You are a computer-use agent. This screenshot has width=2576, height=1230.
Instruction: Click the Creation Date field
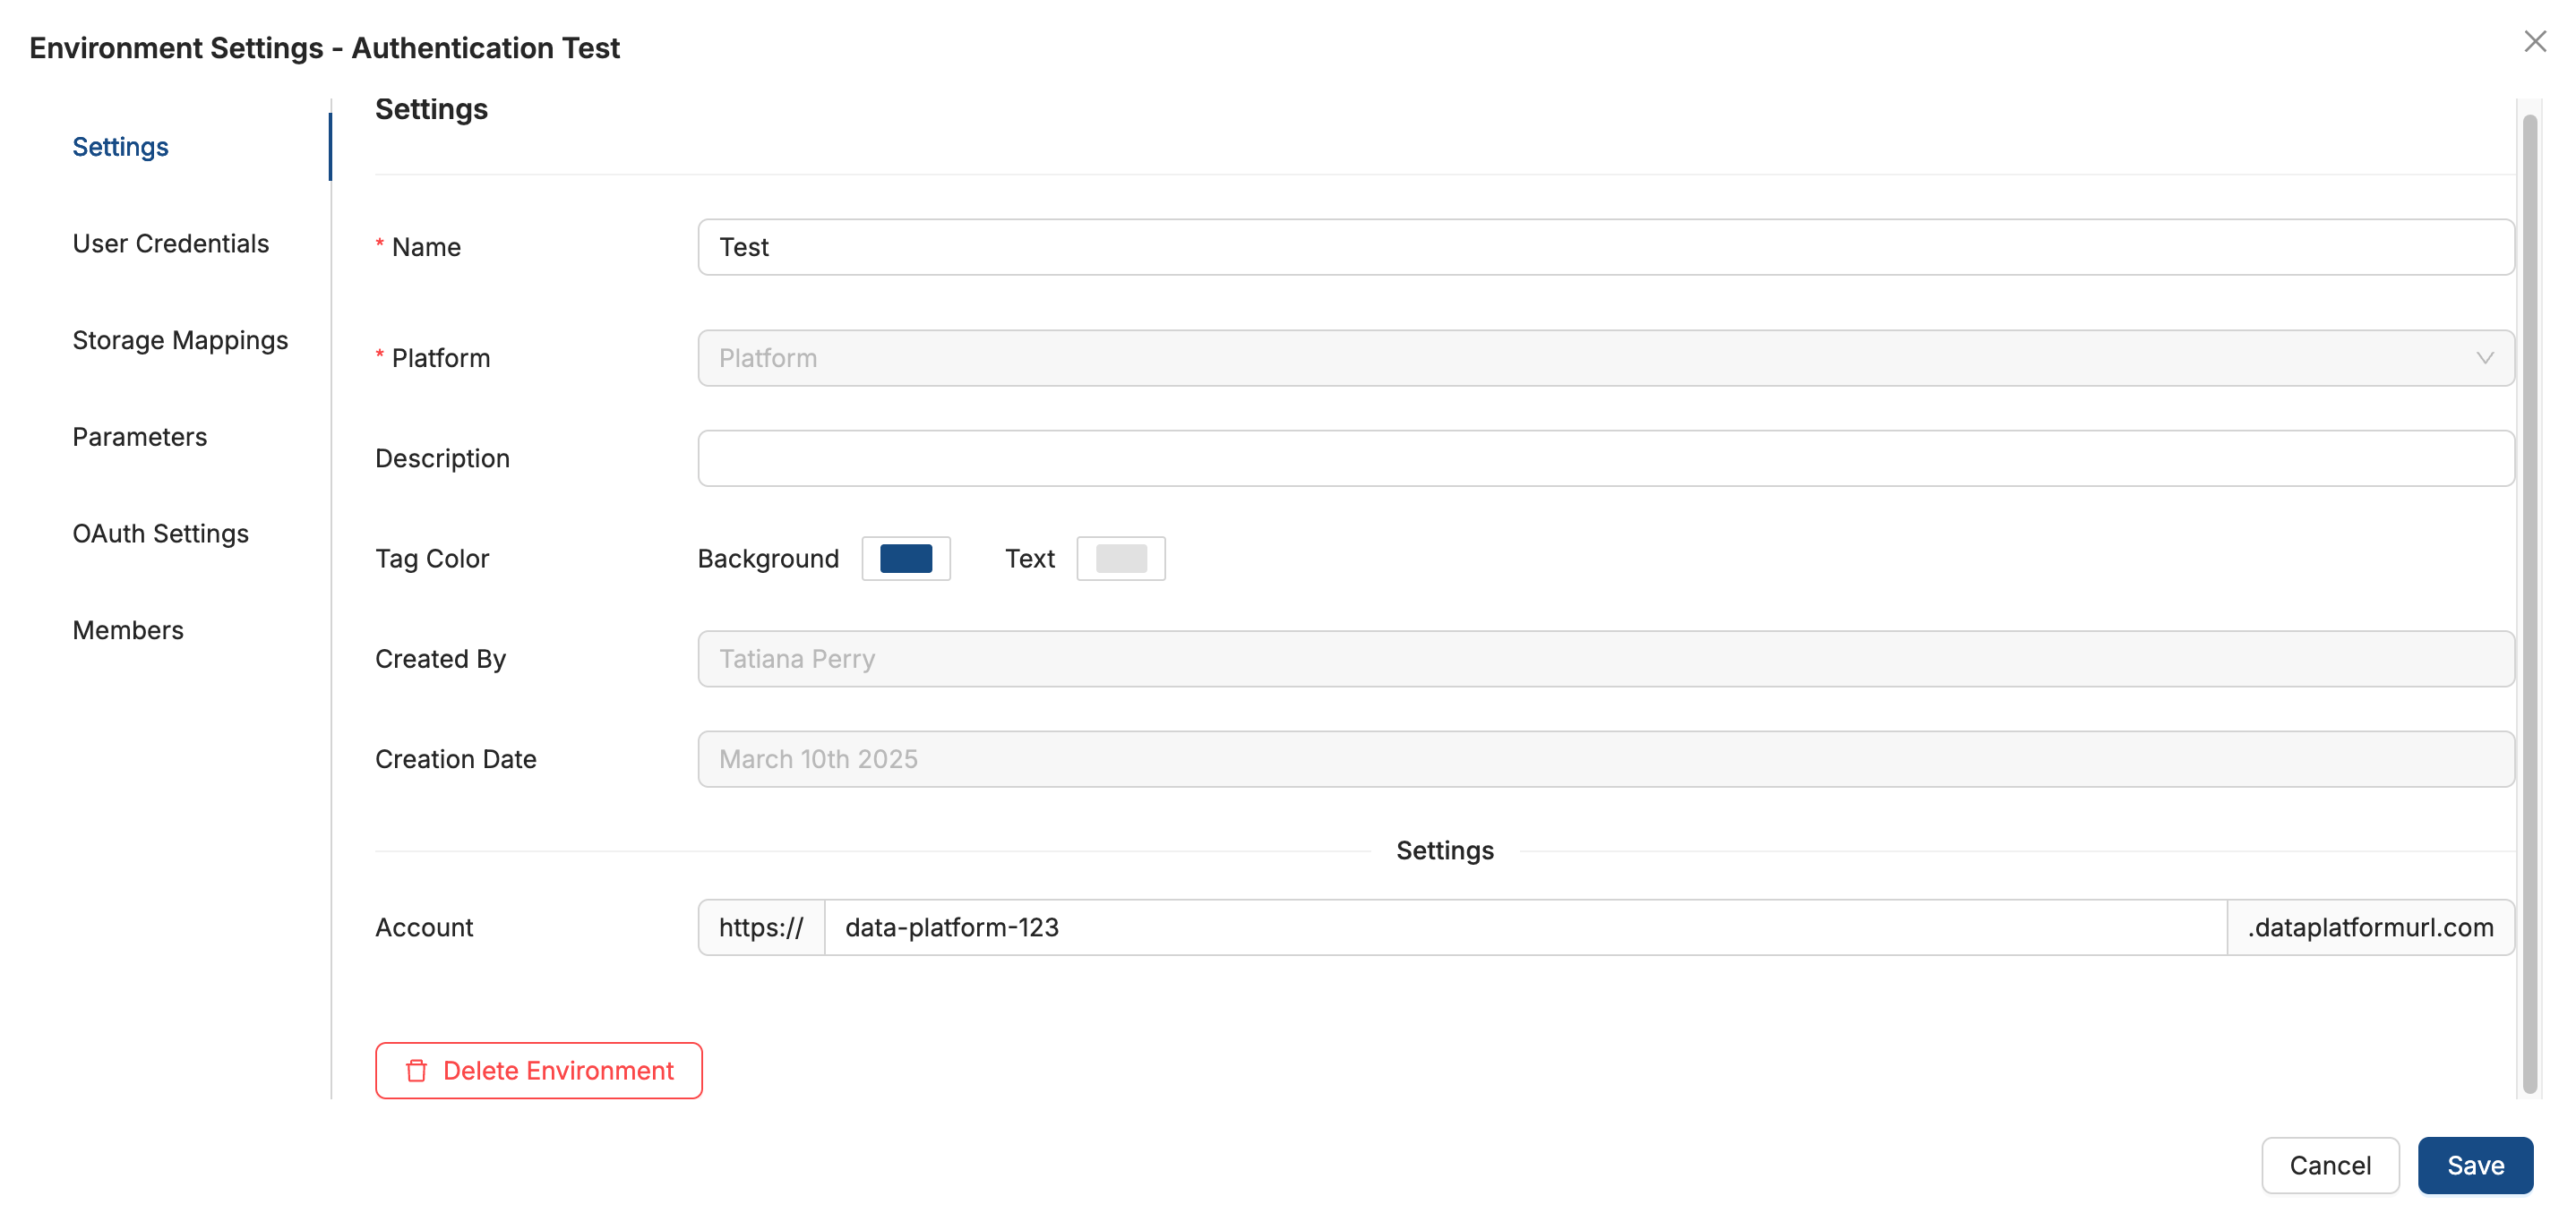pos(1604,759)
